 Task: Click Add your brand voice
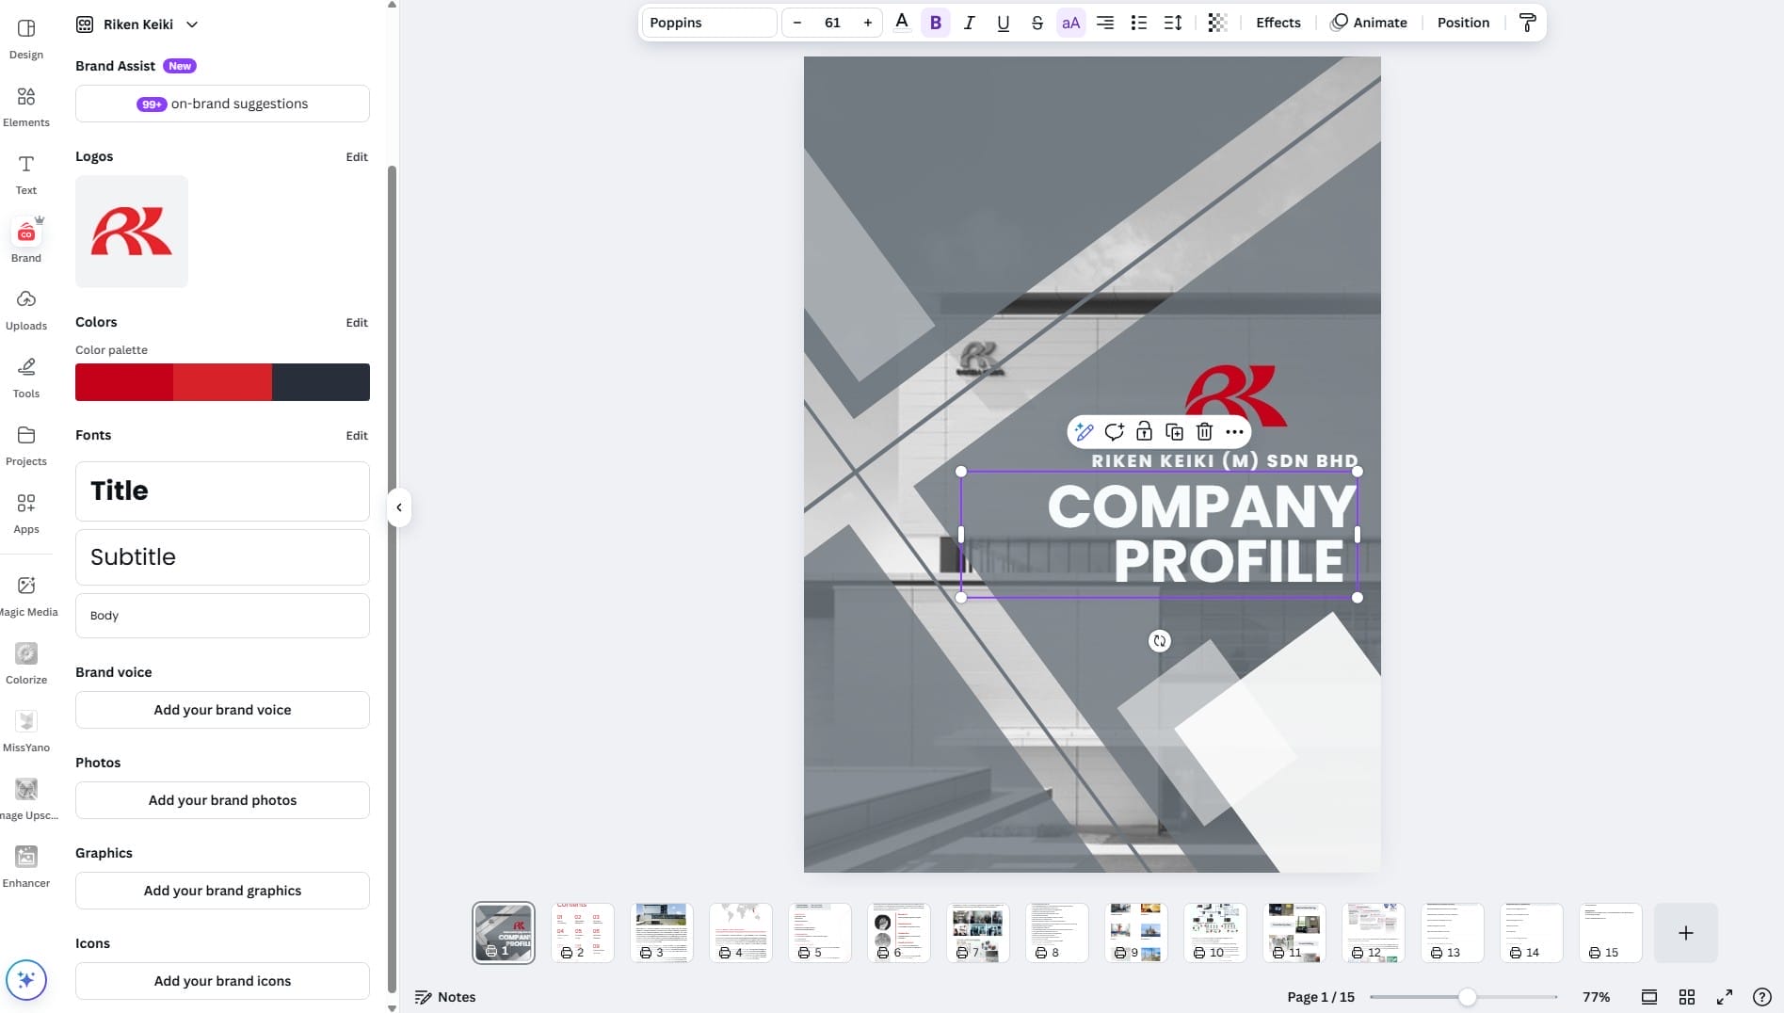[221, 709]
